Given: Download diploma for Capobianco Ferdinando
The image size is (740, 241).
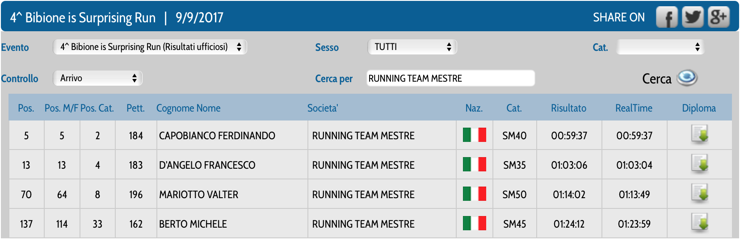Looking at the screenshot, I should pyautogui.click(x=699, y=134).
